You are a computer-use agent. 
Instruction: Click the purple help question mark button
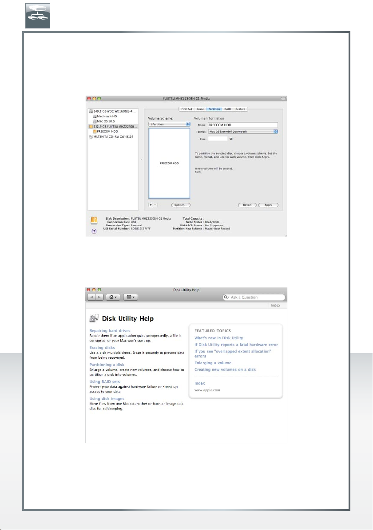pyautogui.click(x=94, y=231)
